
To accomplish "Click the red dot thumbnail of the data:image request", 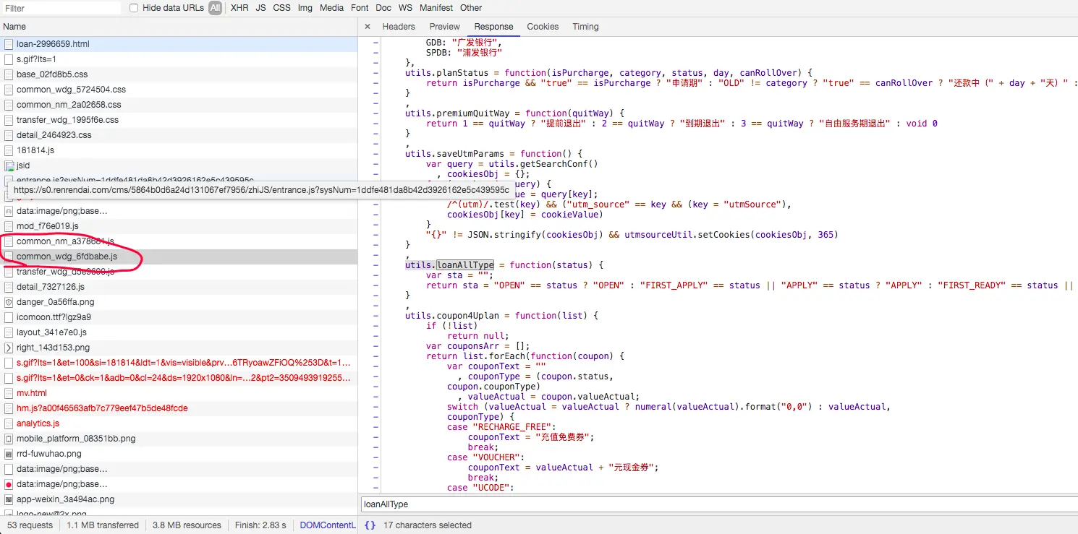I will point(9,484).
